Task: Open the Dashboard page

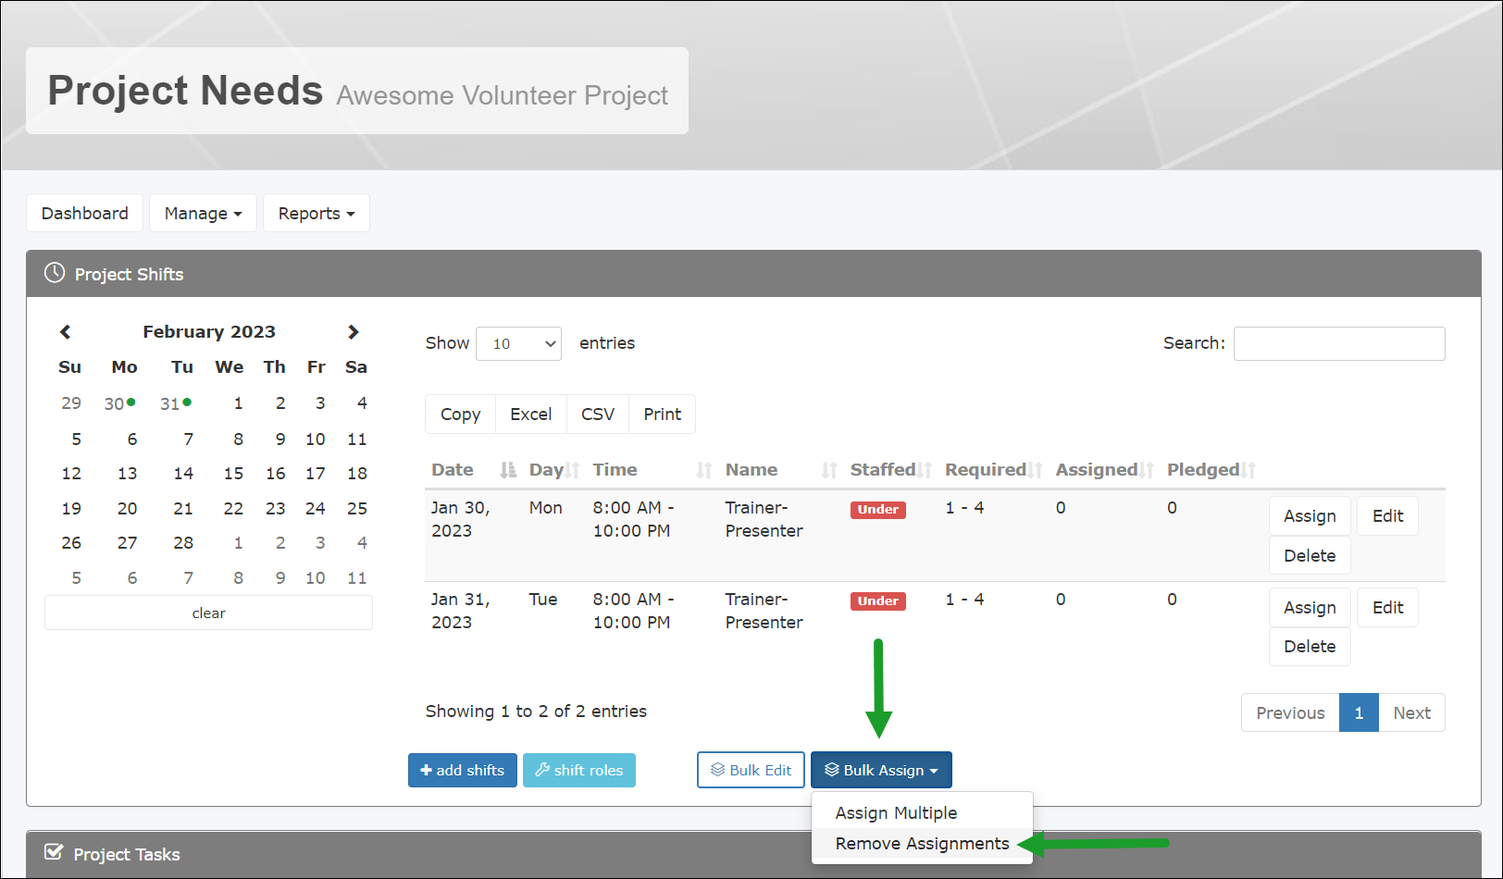Action: (x=84, y=213)
